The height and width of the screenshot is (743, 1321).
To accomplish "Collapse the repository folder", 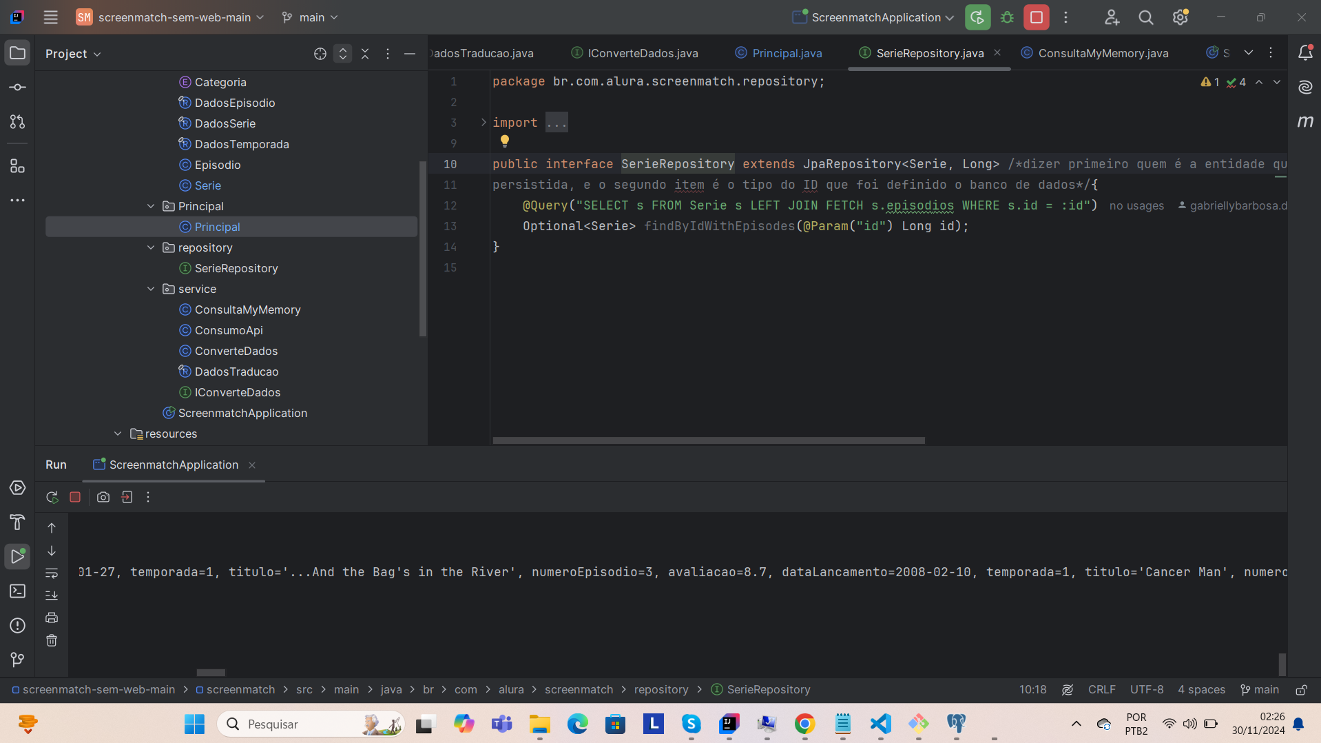I will (151, 247).
